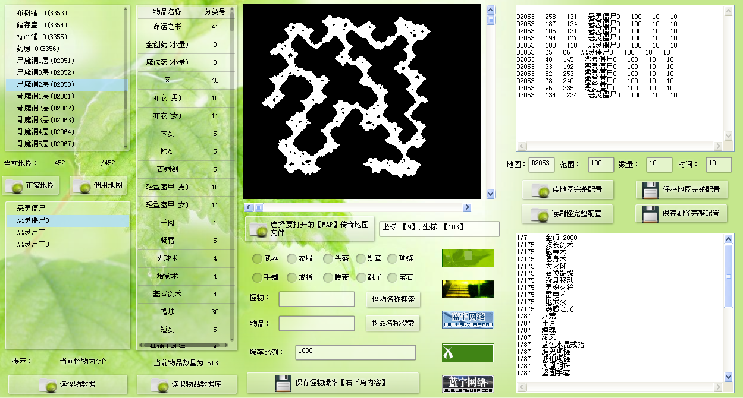Image resolution: width=743 pixels, height=398 pixels.
Task: Select map 尸魔洞1层 (D2051)
Action: tap(65, 61)
